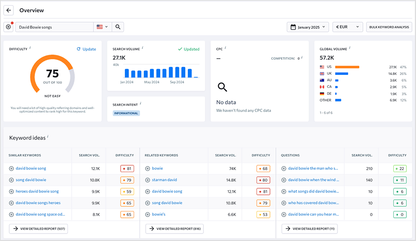
Task: Open what songs did david bowie... link
Action: (x=313, y=191)
